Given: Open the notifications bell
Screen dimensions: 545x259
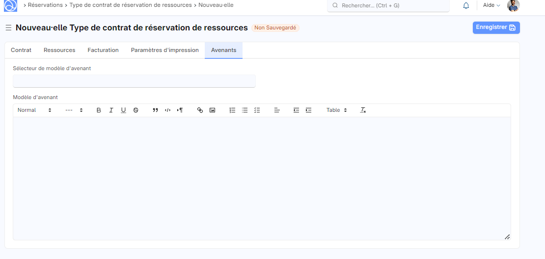Looking at the screenshot, I should (466, 5).
